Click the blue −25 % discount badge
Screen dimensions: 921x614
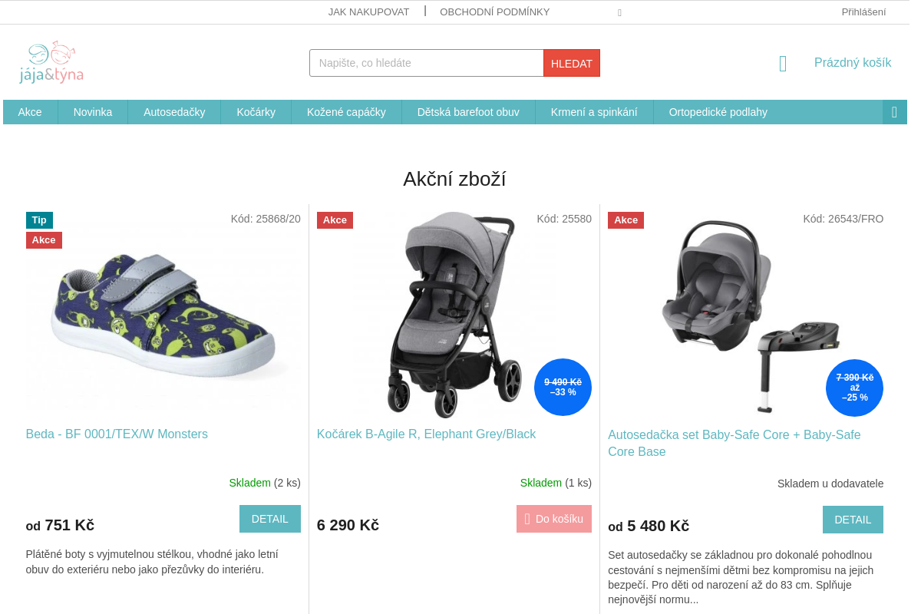click(854, 388)
